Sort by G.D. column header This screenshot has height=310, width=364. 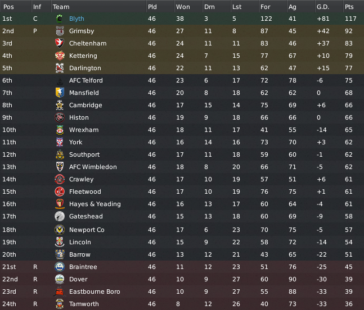click(323, 7)
